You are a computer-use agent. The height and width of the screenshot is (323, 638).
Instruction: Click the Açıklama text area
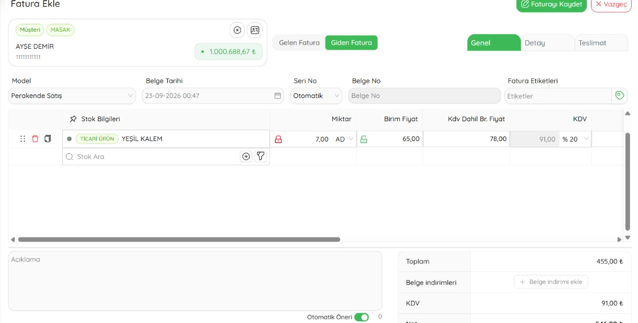(195, 281)
